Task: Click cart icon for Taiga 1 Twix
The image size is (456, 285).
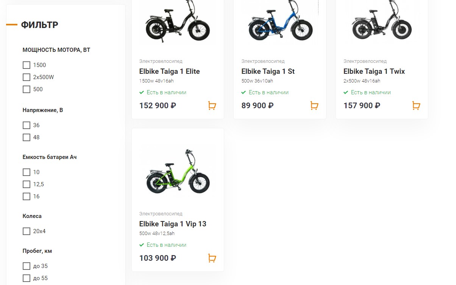Action: (x=416, y=106)
